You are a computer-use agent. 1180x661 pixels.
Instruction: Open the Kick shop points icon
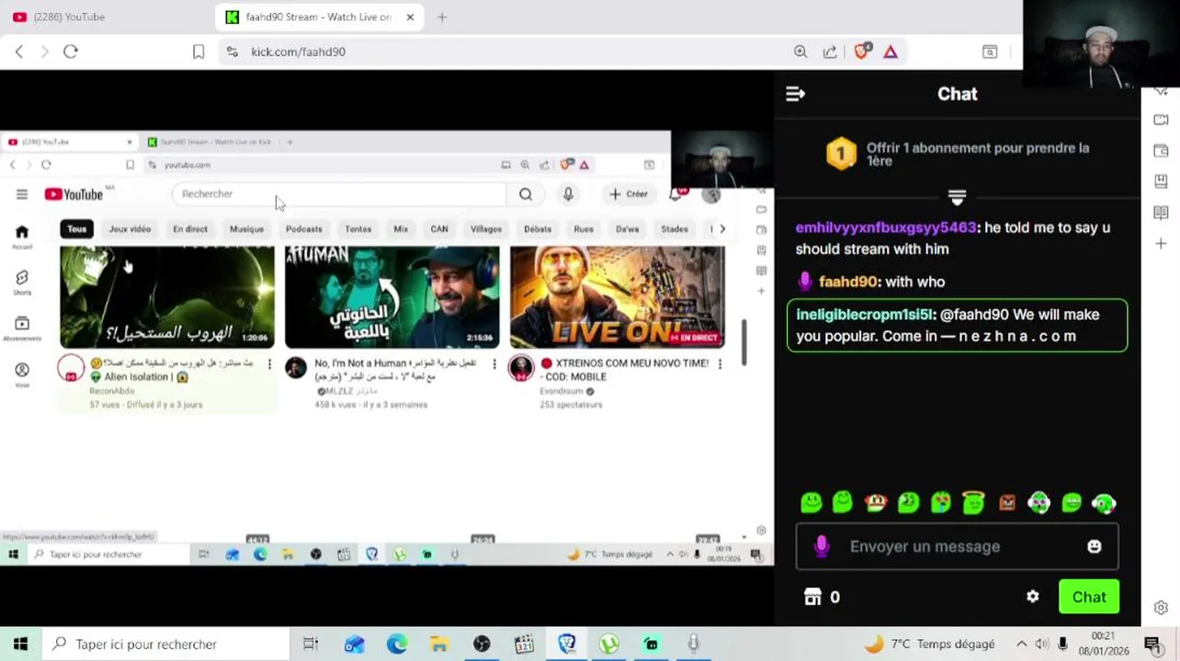[x=812, y=597]
